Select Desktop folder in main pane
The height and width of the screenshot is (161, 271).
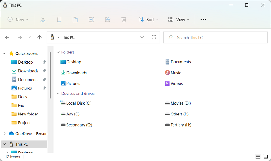[71, 62]
